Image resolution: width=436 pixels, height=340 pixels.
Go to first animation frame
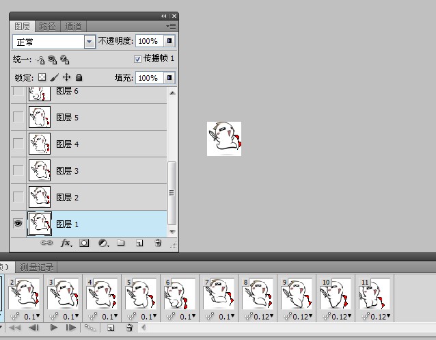15,328
